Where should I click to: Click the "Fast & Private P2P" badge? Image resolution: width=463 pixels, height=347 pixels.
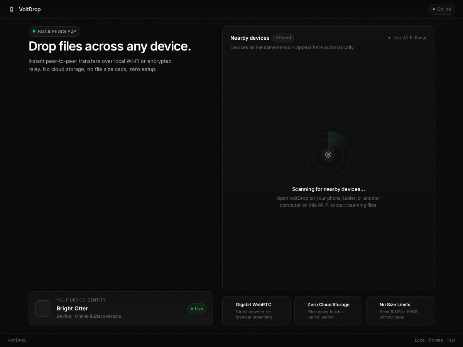click(x=54, y=31)
